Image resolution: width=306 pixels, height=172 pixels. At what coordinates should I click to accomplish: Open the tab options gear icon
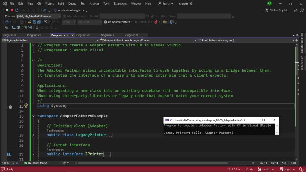[x=298, y=35]
